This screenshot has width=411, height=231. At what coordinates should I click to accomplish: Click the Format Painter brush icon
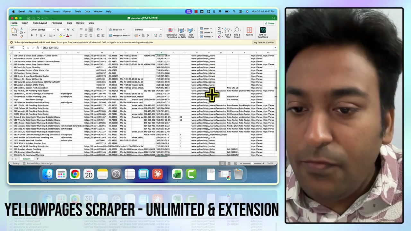(22, 37)
